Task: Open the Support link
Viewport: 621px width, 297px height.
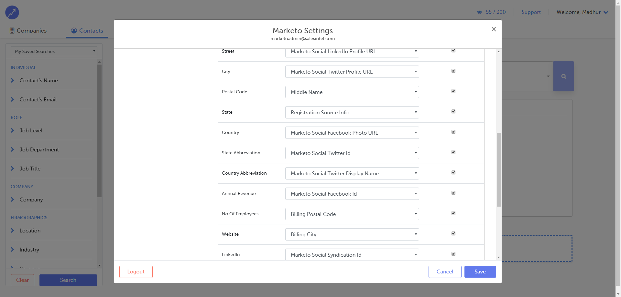Action: click(531, 12)
